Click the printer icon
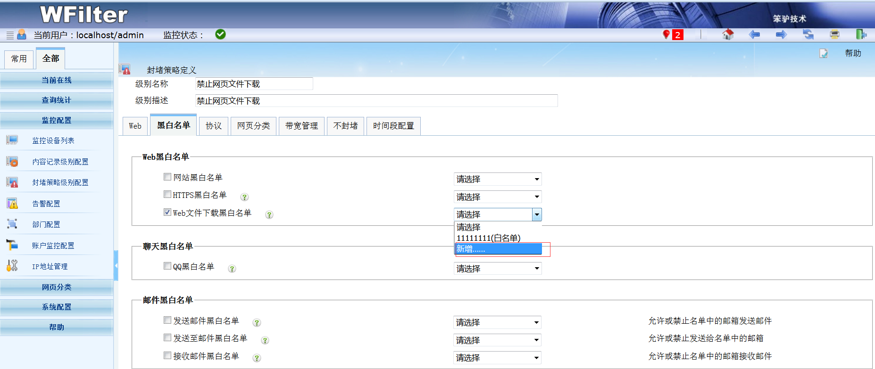The height and width of the screenshot is (369, 875). coord(834,34)
